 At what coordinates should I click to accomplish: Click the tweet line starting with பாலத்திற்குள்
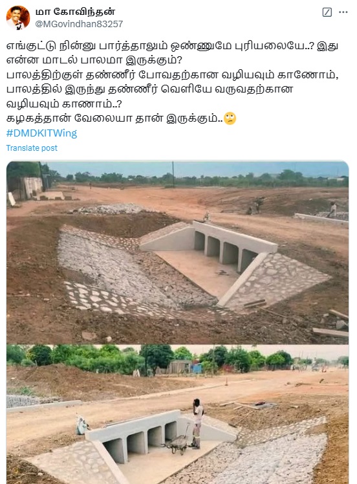172,74
